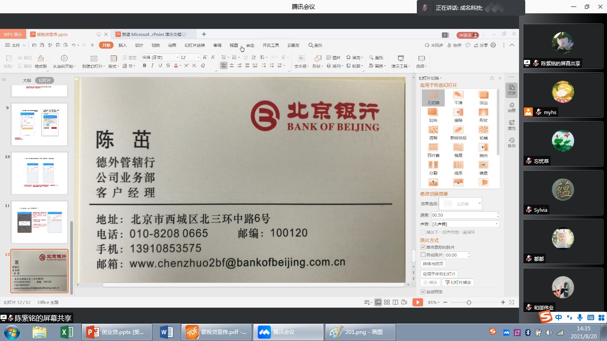Click the Italic formatting icon
607x341 pixels.
tap(152, 66)
